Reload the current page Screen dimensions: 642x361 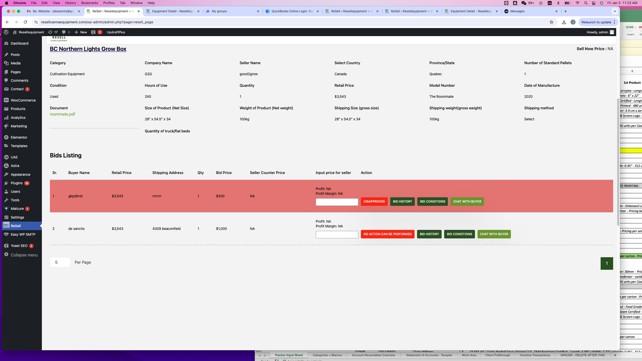25,22
